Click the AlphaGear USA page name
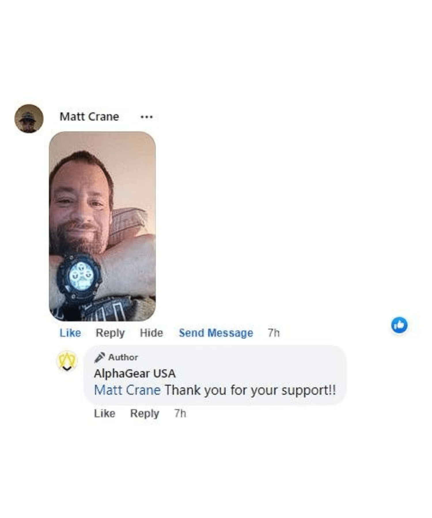Viewport: 432px width, 518px height. [135, 374]
